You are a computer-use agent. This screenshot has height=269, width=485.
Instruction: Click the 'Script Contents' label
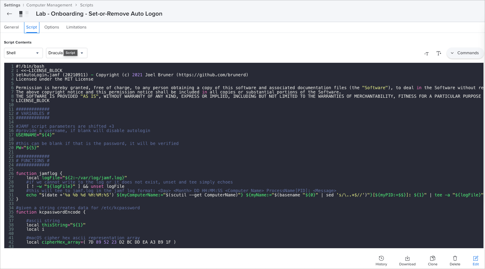[x=18, y=43]
